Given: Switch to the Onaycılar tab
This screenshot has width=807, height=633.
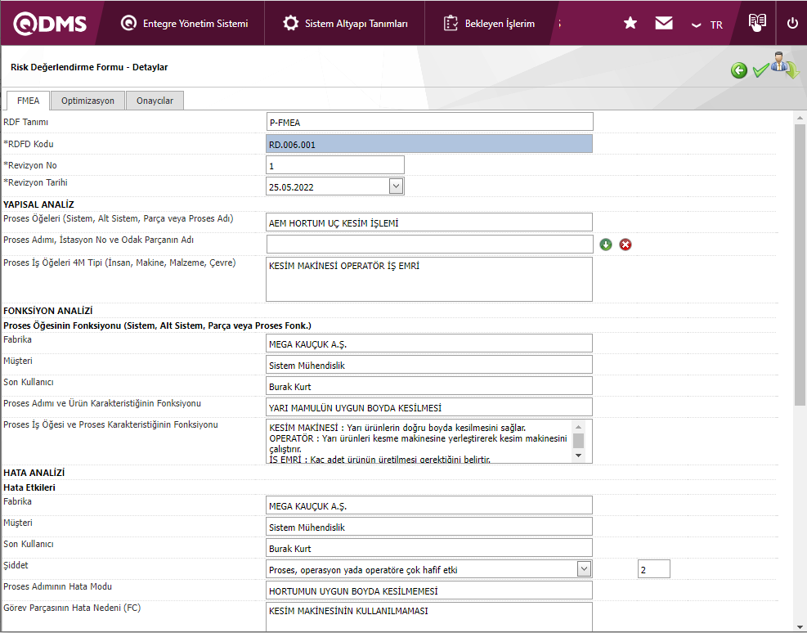Looking at the screenshot, I should point(155,101).
